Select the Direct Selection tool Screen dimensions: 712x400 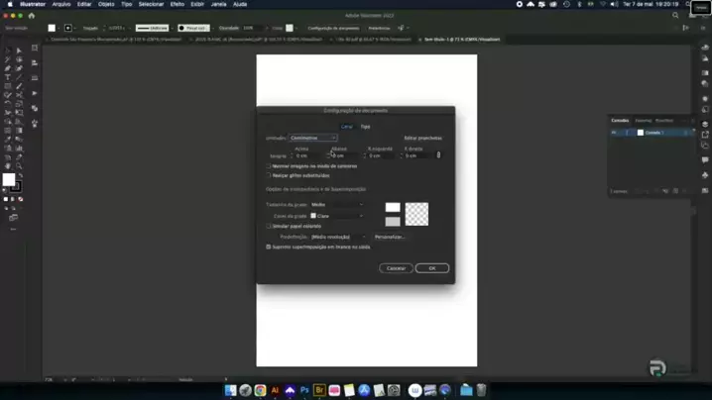(19, 50)
